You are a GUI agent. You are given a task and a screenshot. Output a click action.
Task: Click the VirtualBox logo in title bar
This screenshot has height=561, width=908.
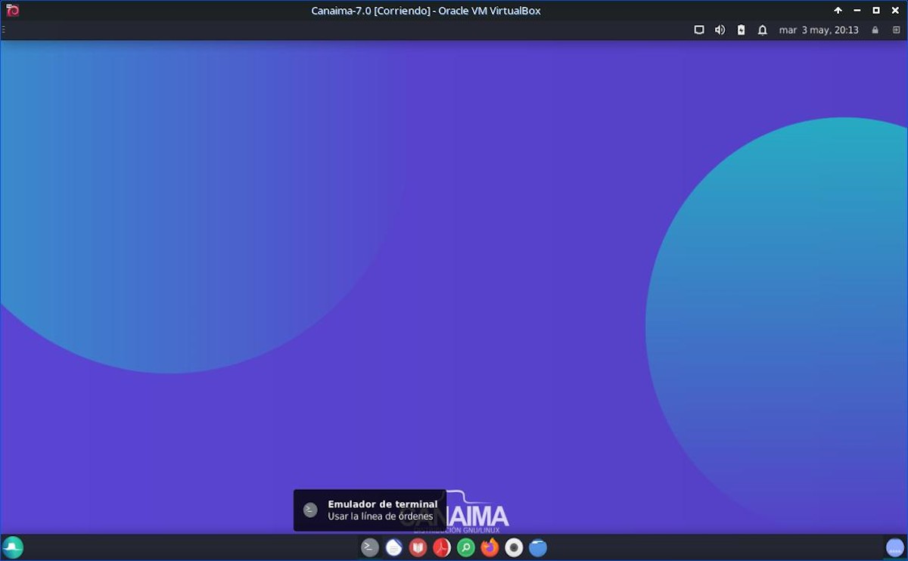click(x=12, y=11)
